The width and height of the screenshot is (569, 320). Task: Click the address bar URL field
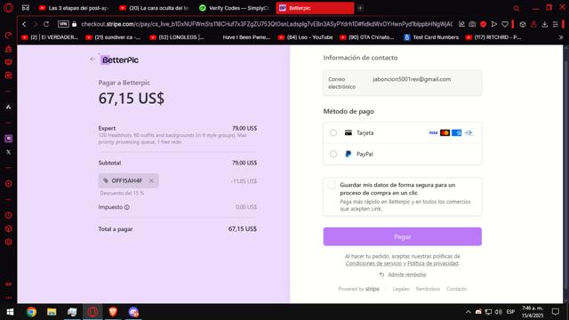click(x=267, y=24)
